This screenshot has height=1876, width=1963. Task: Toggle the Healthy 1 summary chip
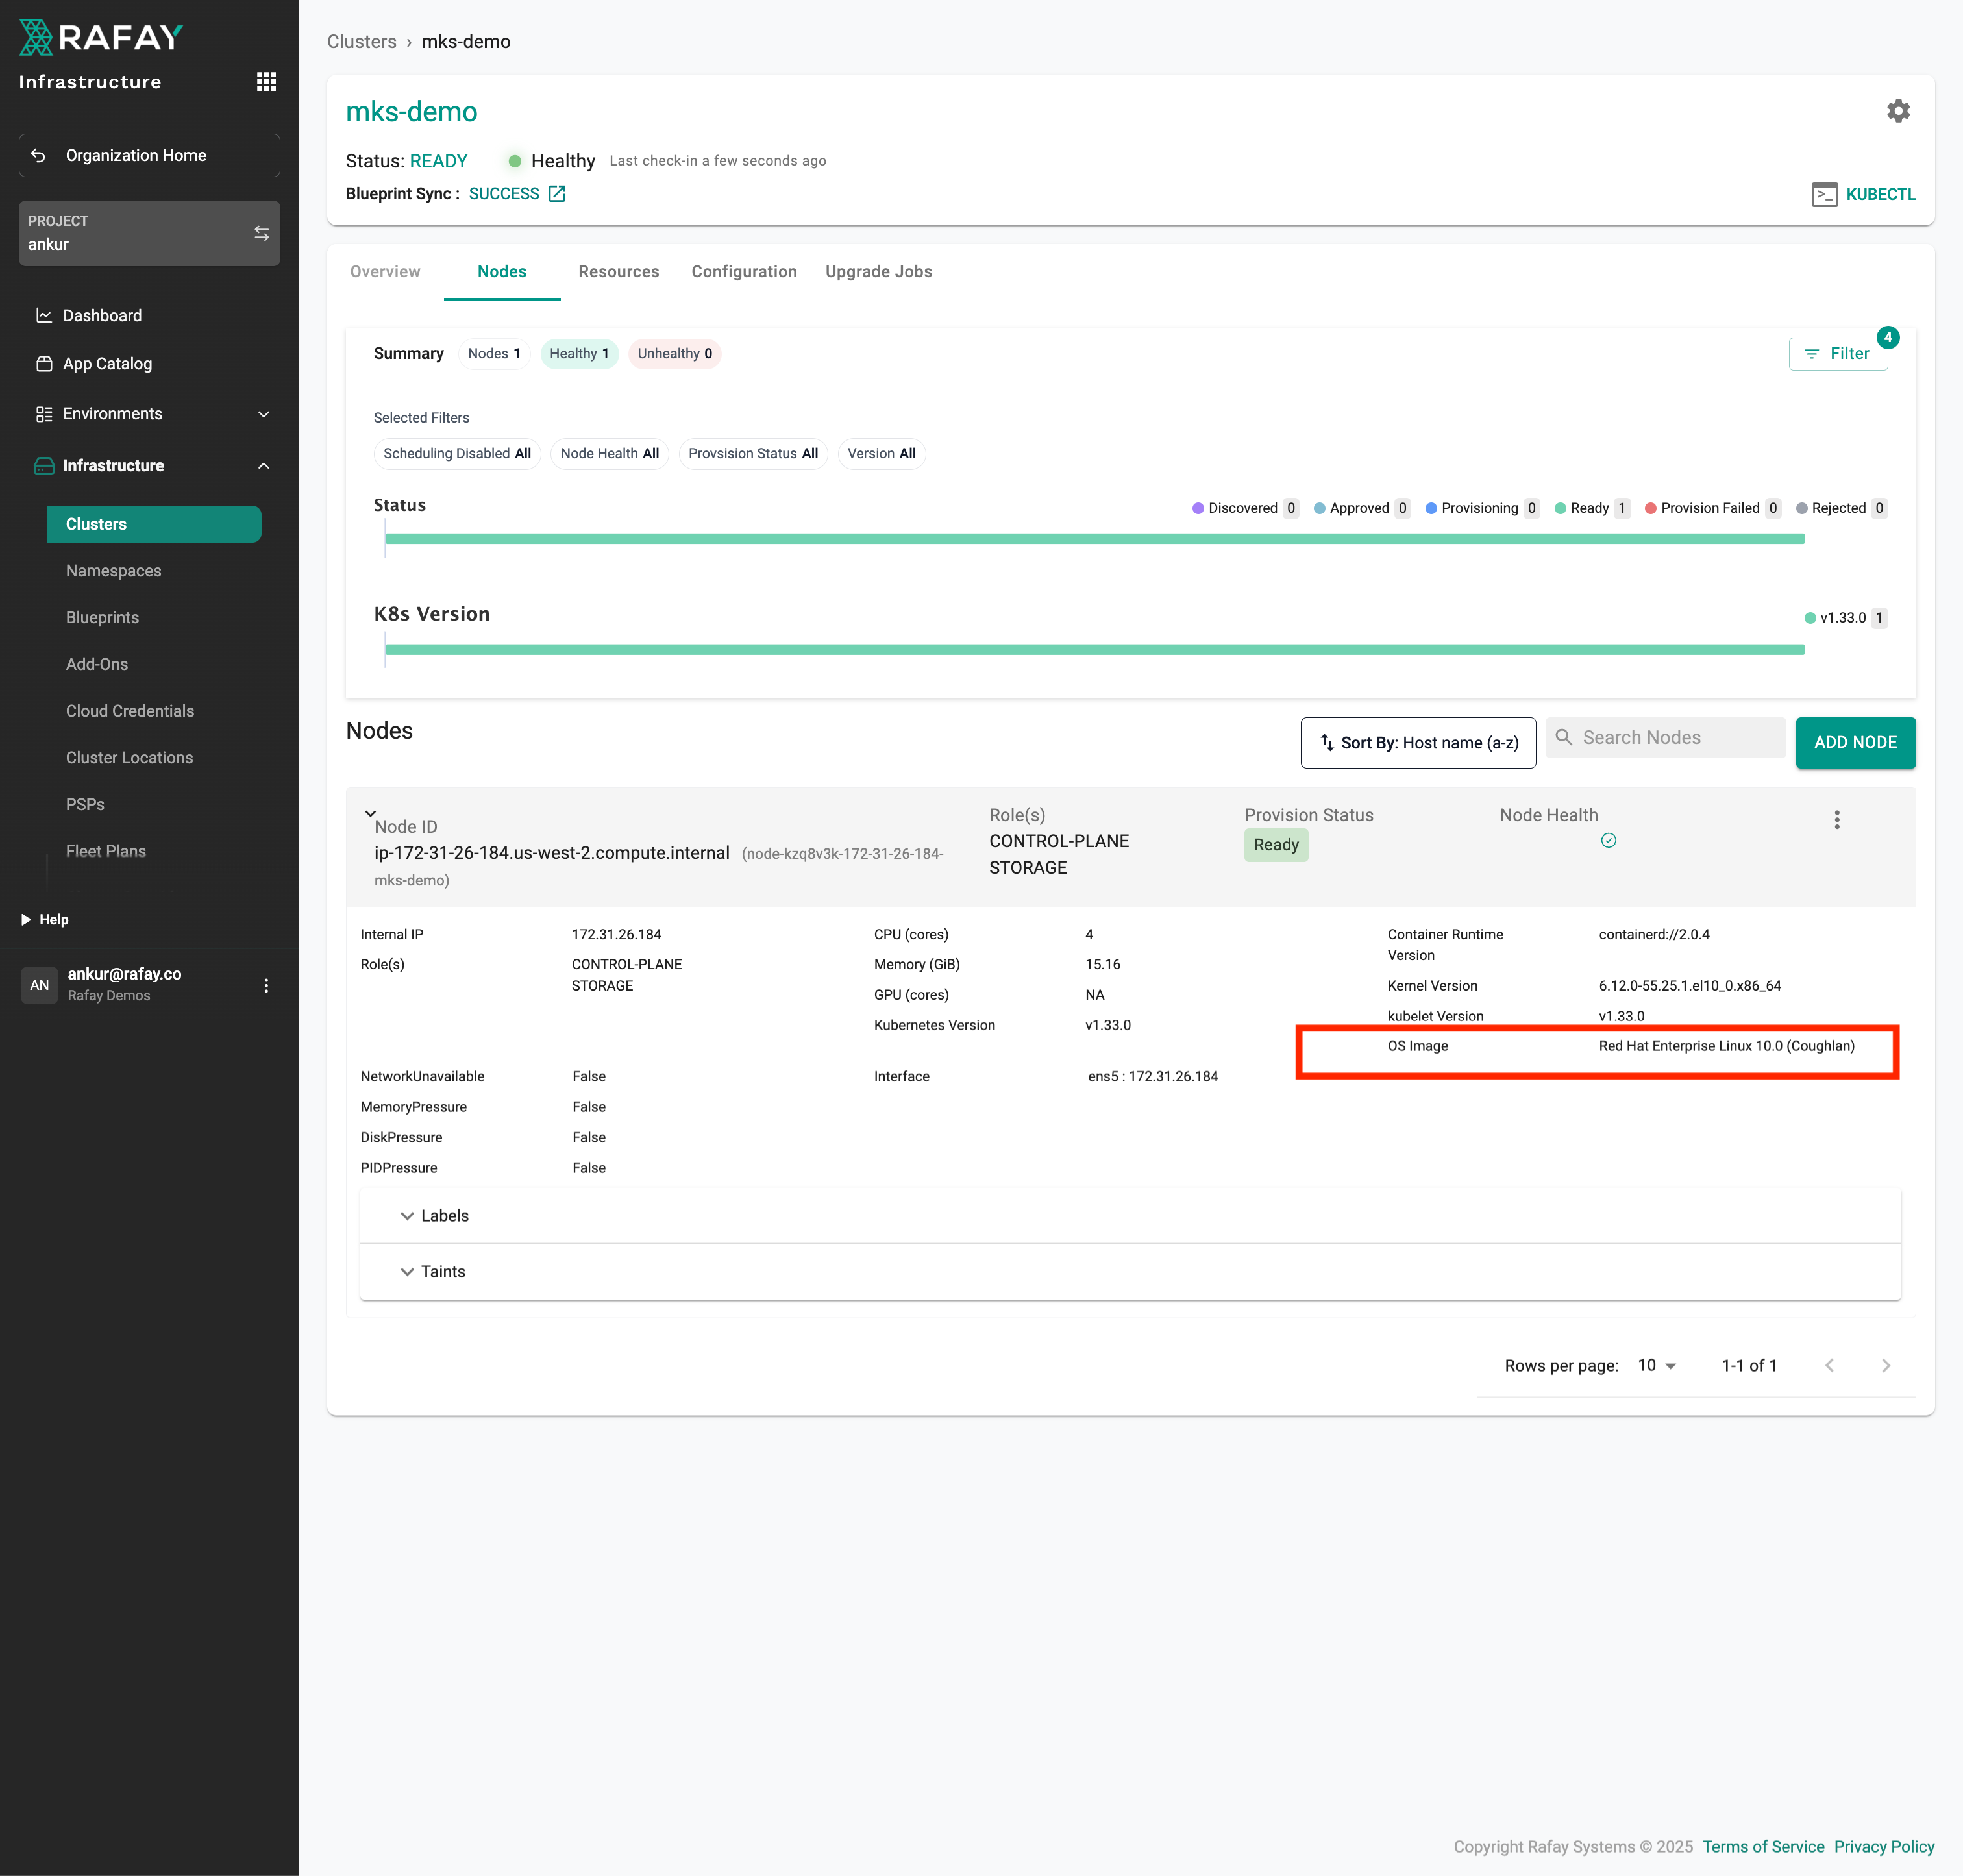579,354
